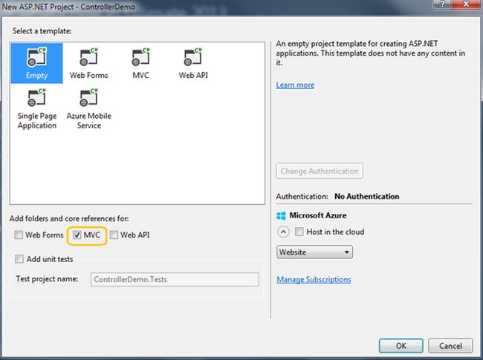Focus the Test project name field

click(175, 279)
